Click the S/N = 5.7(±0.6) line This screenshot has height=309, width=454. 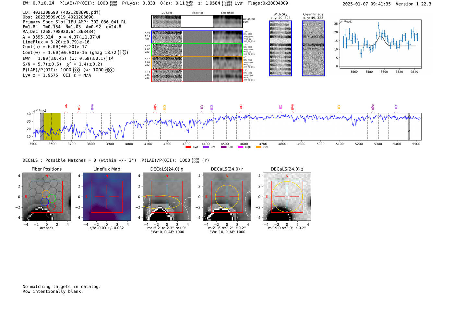[x=62, y=64]
